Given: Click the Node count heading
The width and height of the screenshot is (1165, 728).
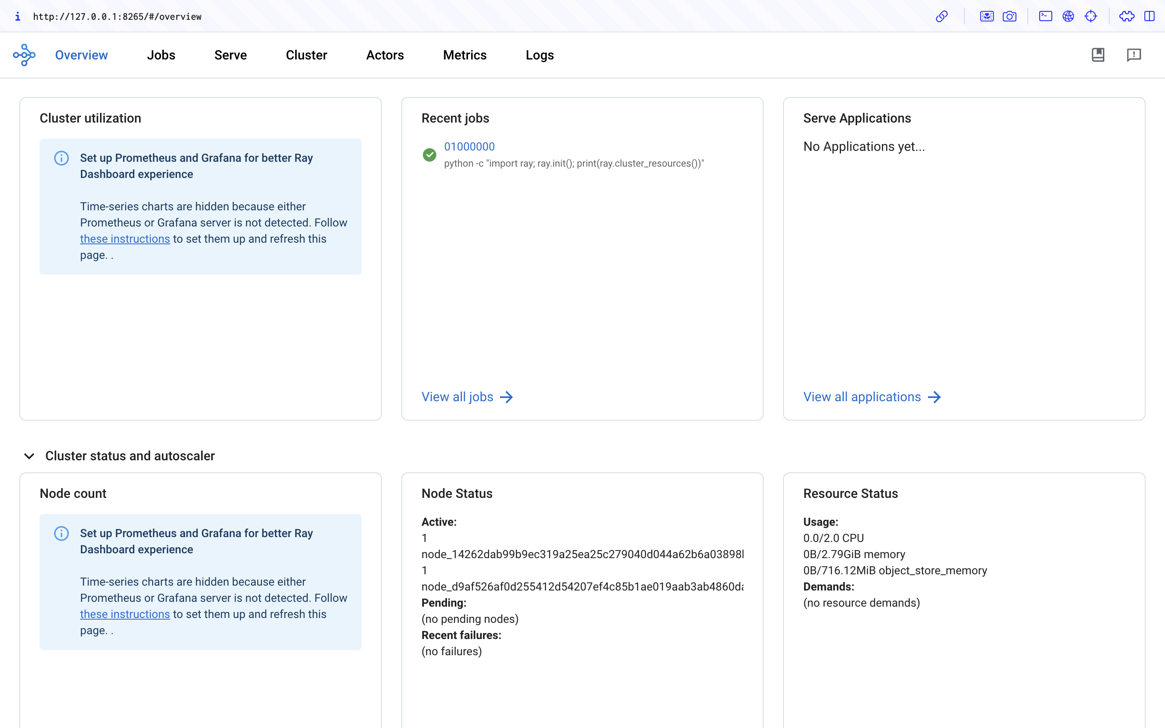Looking at the screenshot, I should click(73, 493).
